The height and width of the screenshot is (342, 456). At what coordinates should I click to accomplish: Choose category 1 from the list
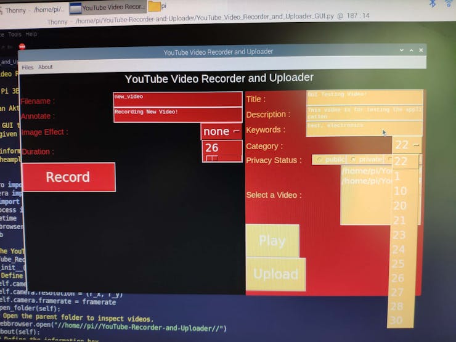[404, 176]
